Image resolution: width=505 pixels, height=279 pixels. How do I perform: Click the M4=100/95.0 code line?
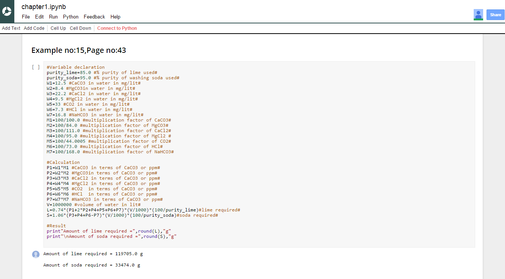(109, 136)
